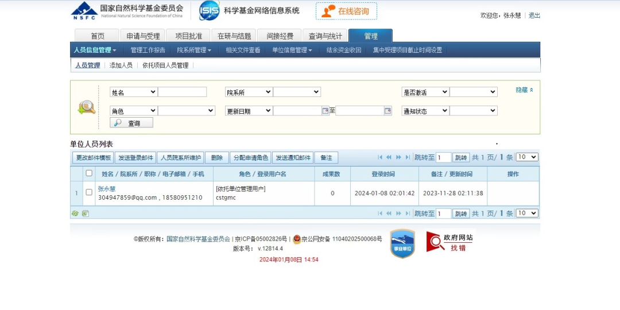This screenshot has width=620, height=310.
Task: Open the 通知状态 field dropdown
Action: click(425, 111)
